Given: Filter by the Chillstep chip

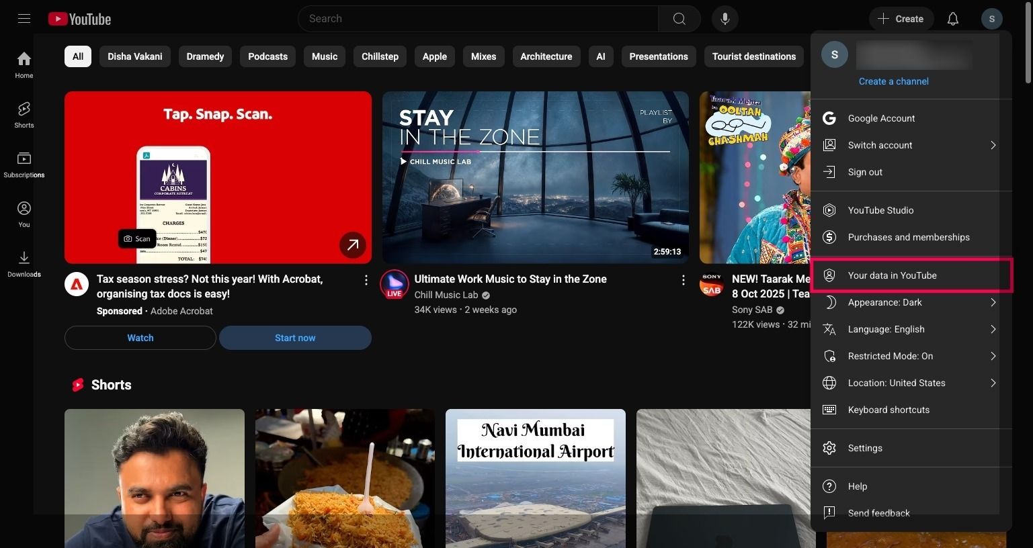Looking at the screenshot, I should (x=380, y=56).
